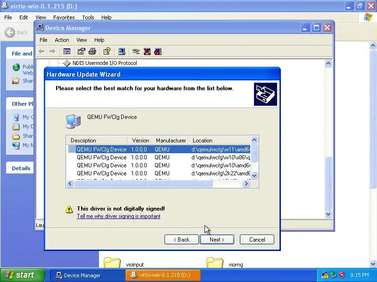The height and width of the screenshot is (282, 377).
Task: Switch to virtio-win-0.1.215 (D:) taskbar button
Action: pos(163,275)
